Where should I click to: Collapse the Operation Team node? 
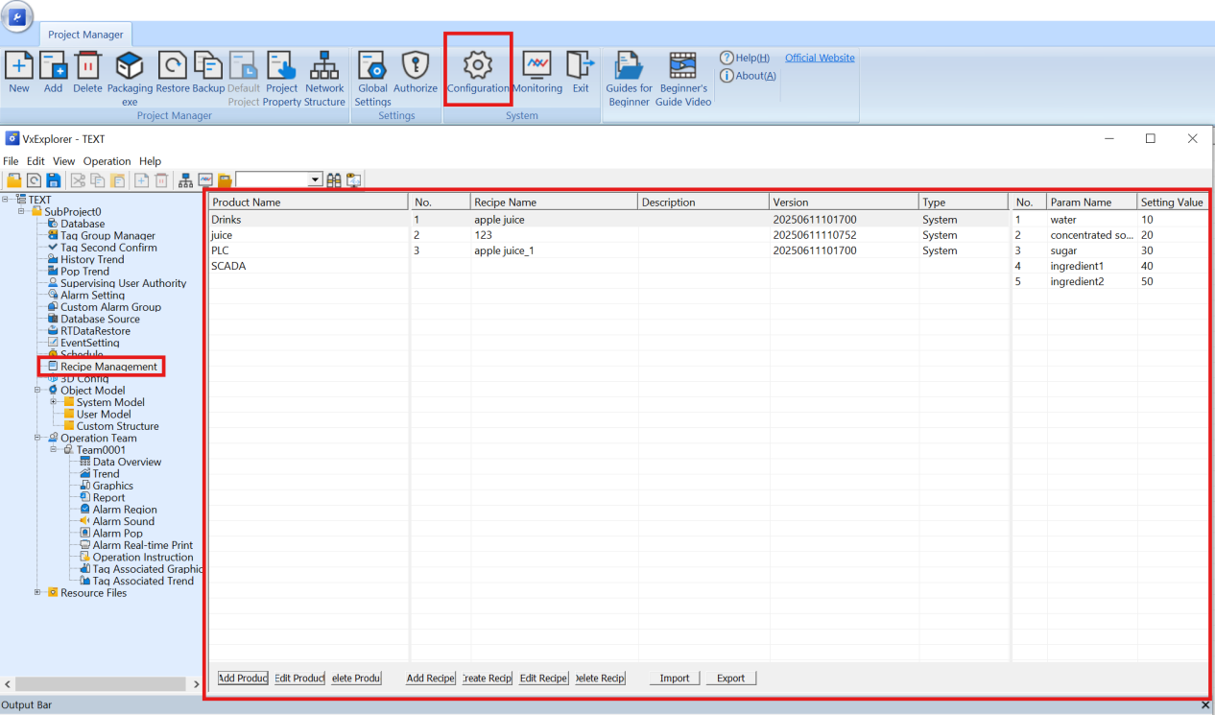click(x=38, y=438)
